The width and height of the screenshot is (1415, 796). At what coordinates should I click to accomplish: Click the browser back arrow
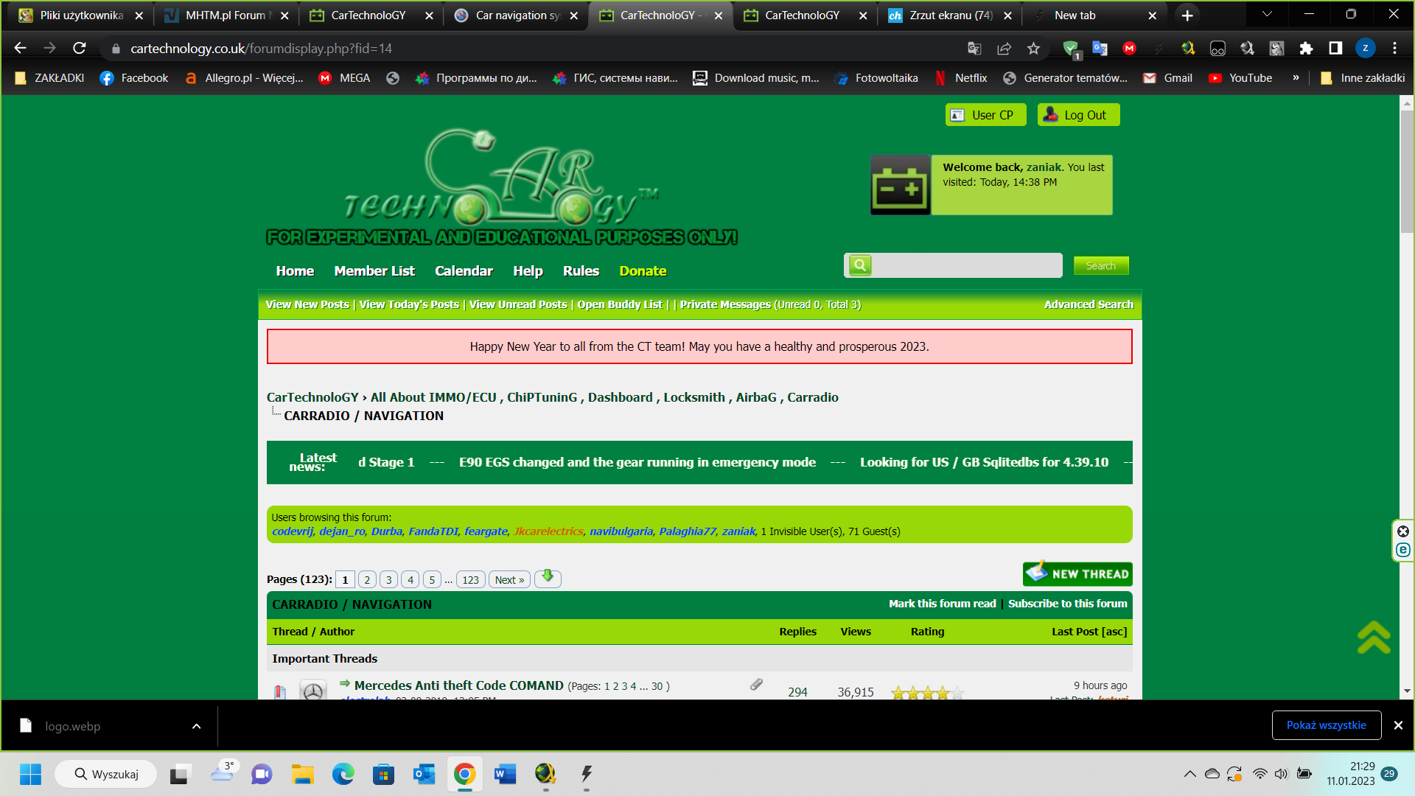pos(20,48)
